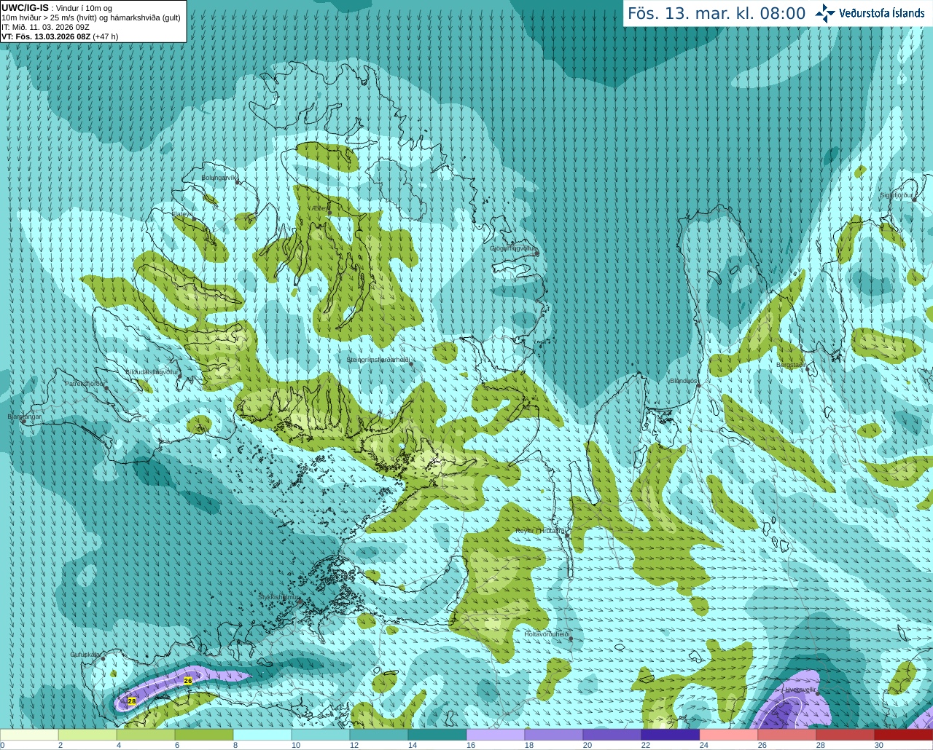Click the Siglufjörður station label
The height and width of the screenshot is (750, 933).
point(896,195)
